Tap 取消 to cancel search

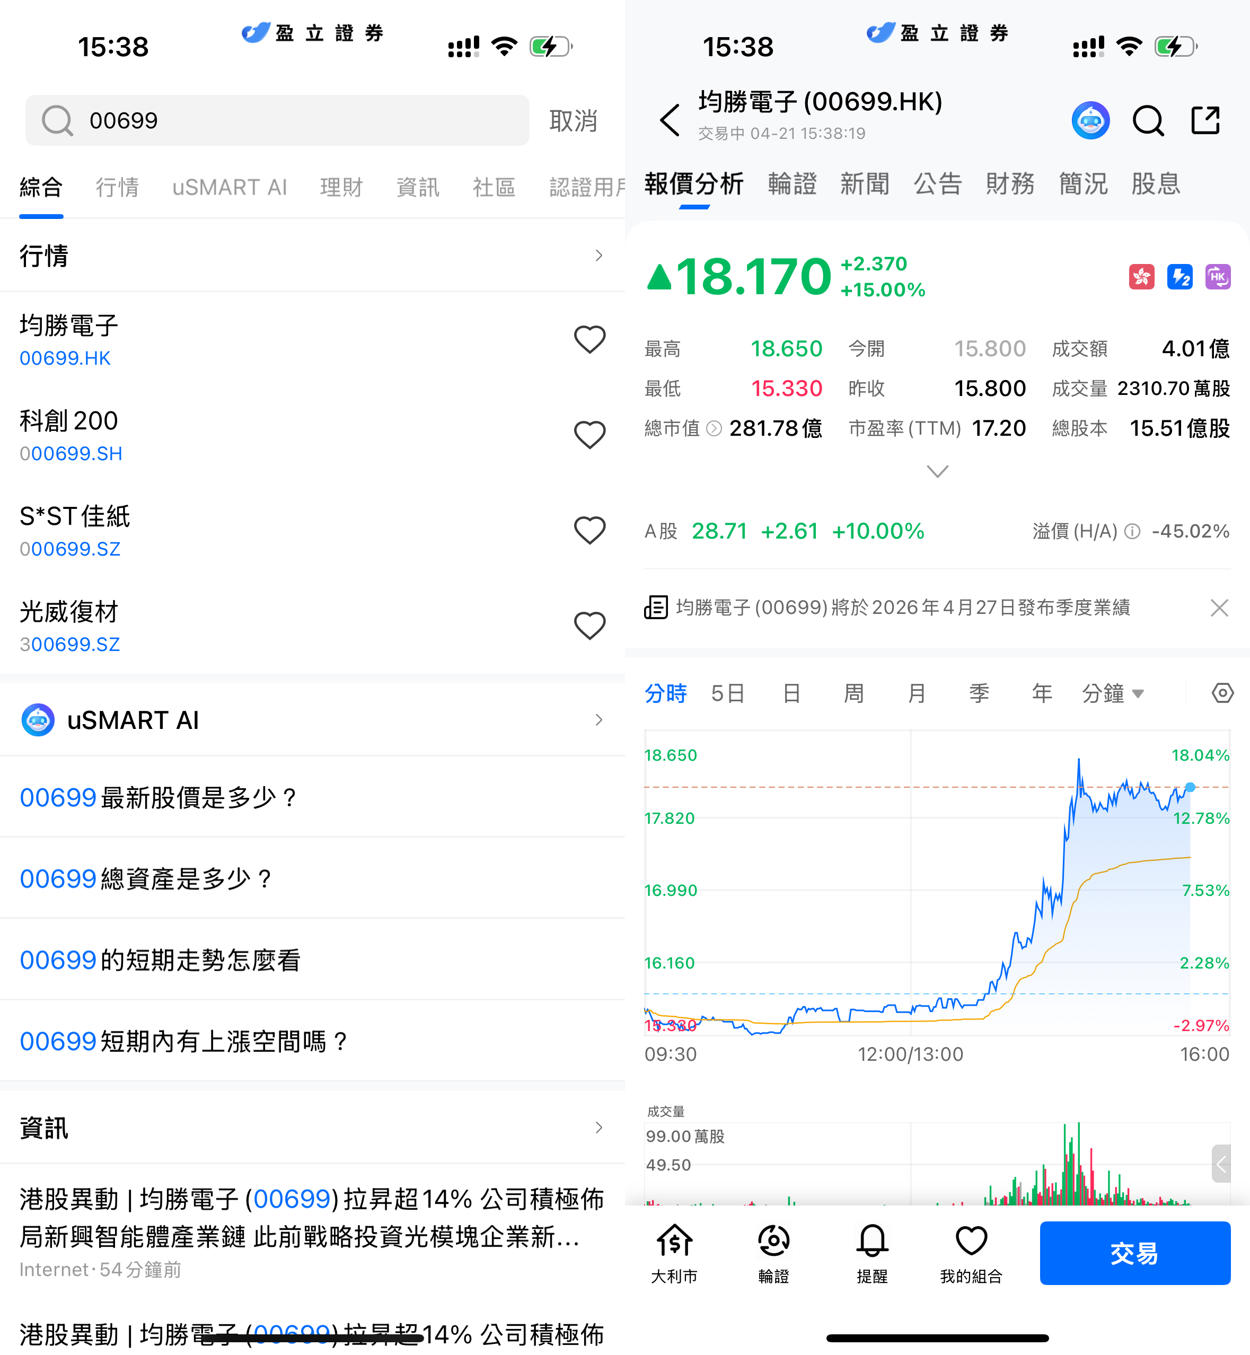(573, 120)
